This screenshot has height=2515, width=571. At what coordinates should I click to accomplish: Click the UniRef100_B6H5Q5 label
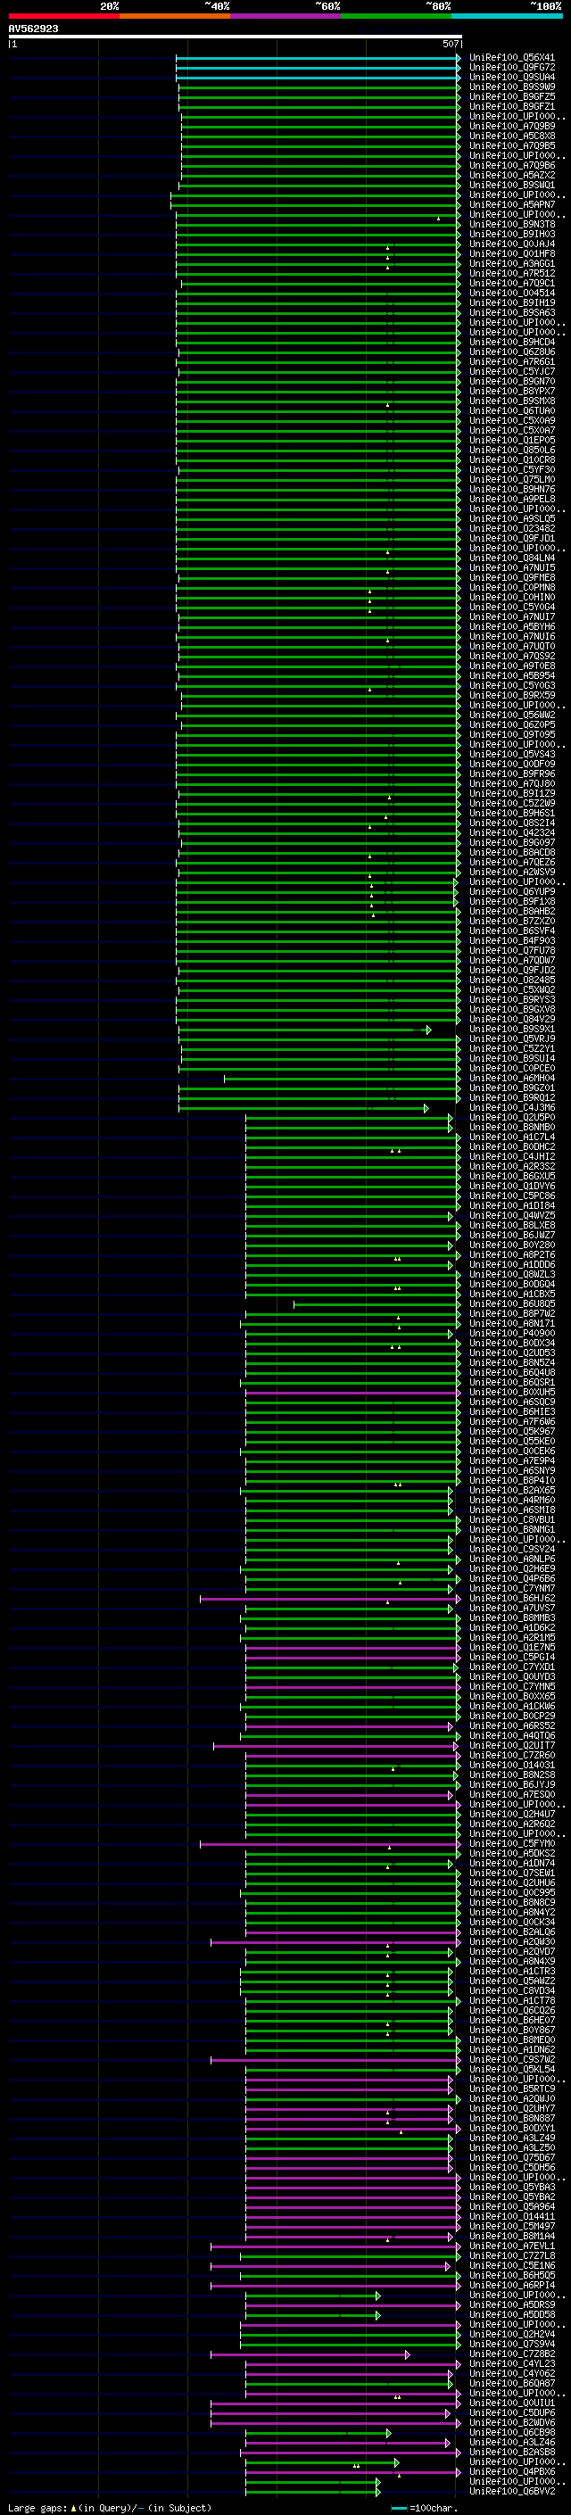(x=512, y=2276)
